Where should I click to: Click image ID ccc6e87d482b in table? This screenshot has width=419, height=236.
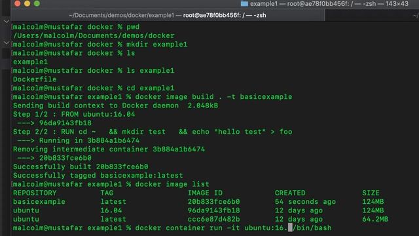[x=214, y=219]
